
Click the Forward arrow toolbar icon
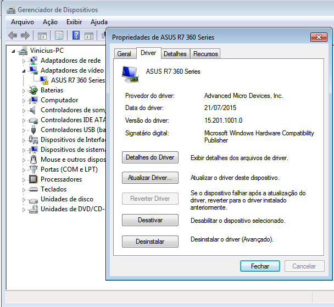pyautogui.click(x=25, y=35)
